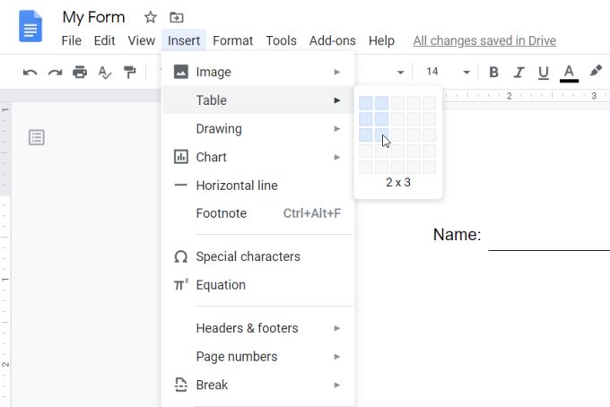
Task: Click the 2 x 3 table grid cell
Action: tap(381, 135)
